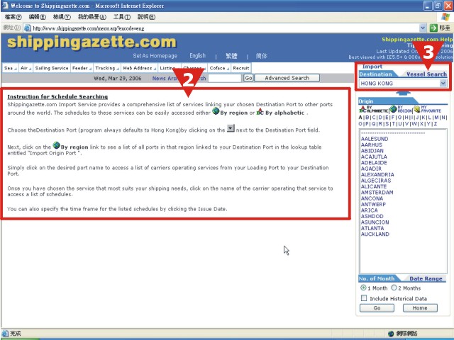Select ANTWERP in the origin port list
Viewport: 454px width, 340px height.
click(x=373, y=204)
